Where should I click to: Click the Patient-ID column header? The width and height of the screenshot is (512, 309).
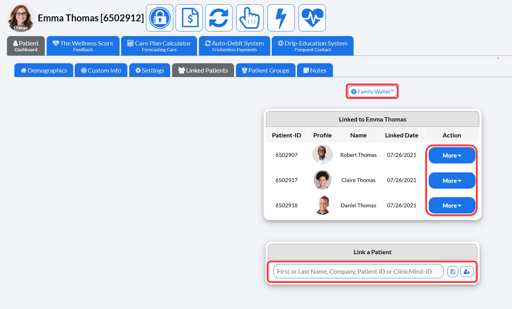[287, 135]
